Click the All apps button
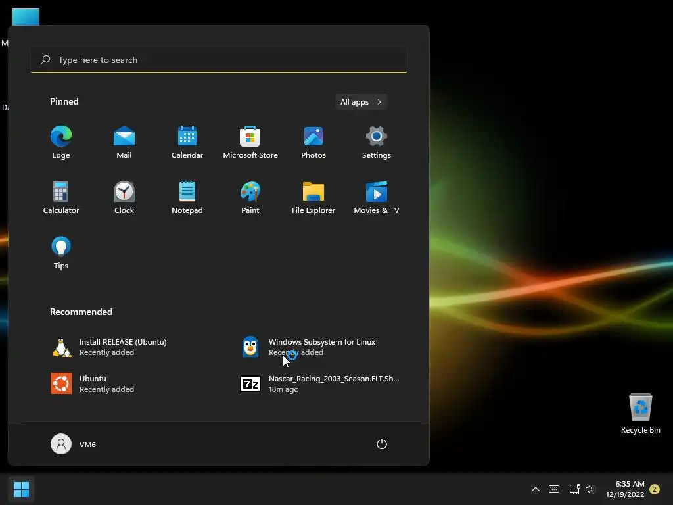673x505 pixels. (x=361, y=102)
